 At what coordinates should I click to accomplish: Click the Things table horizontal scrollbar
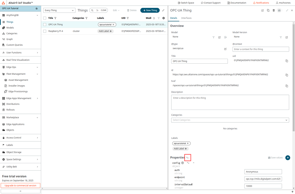[x=104, y=188]
